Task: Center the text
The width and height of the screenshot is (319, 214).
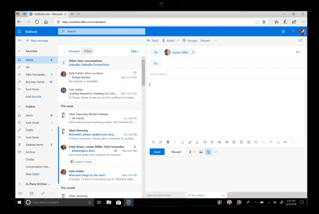Action: pos(241,142)
